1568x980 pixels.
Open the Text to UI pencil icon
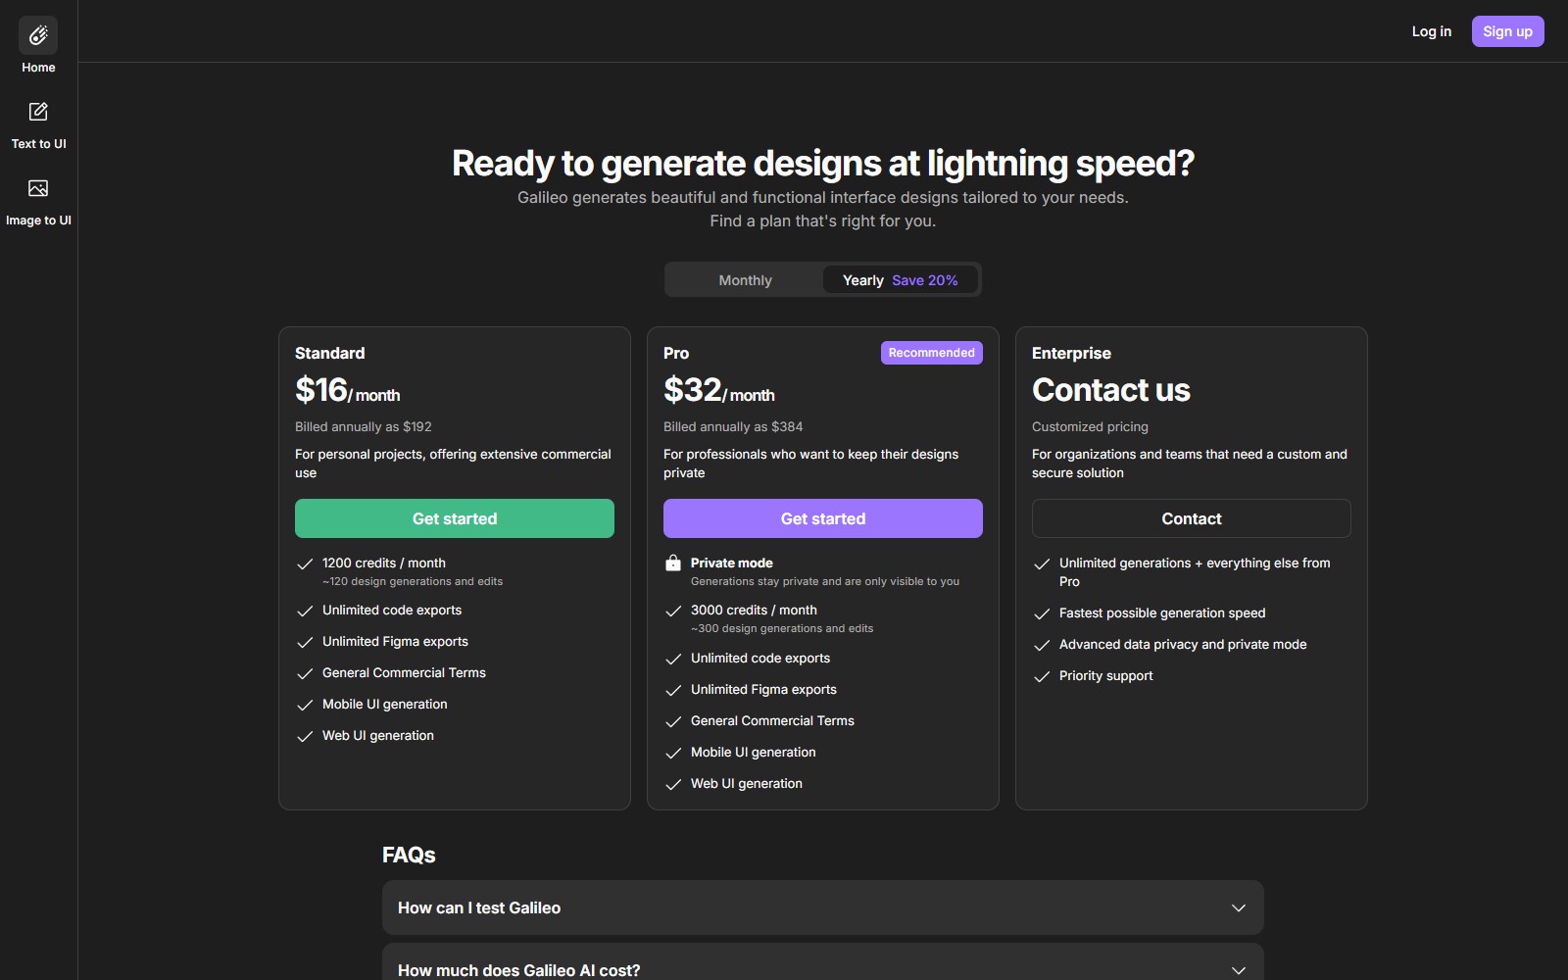point(38,112)
